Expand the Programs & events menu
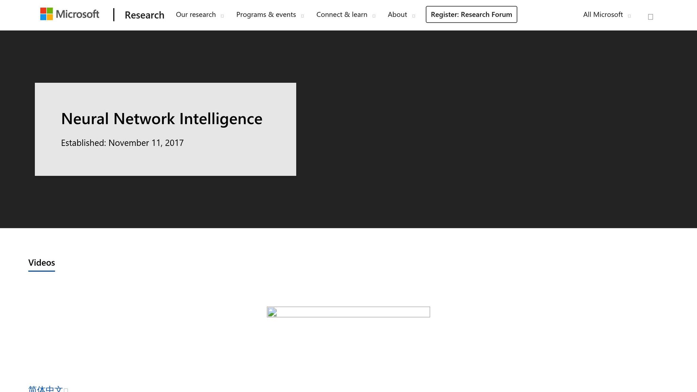The height and width of the screenshot is (392, 697). click(270, 15)
